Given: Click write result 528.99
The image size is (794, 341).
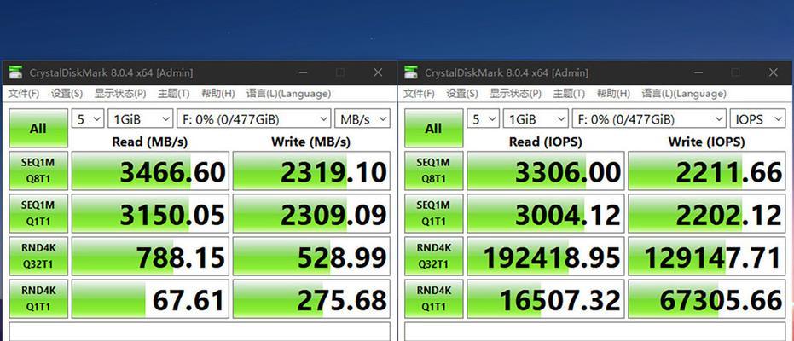Looking at the screenshot, I should click(311, 256).
